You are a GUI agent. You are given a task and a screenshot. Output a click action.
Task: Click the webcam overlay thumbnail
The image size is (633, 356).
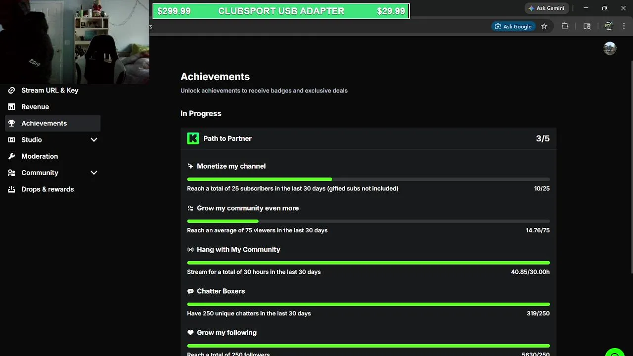pos(75,42)
